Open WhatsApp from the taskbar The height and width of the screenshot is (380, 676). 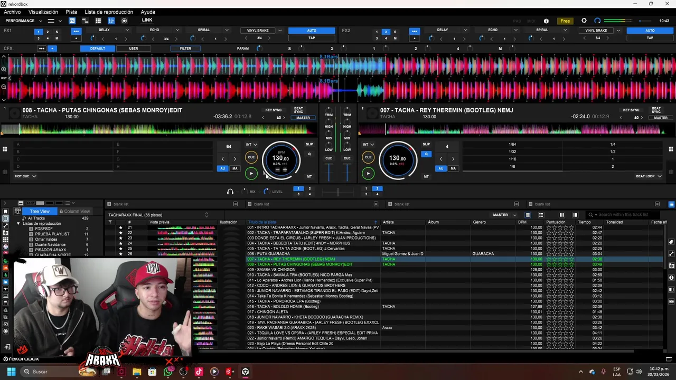point(168,372)
